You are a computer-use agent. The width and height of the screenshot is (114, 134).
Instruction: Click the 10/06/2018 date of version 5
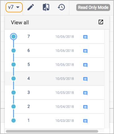point(65,65)
